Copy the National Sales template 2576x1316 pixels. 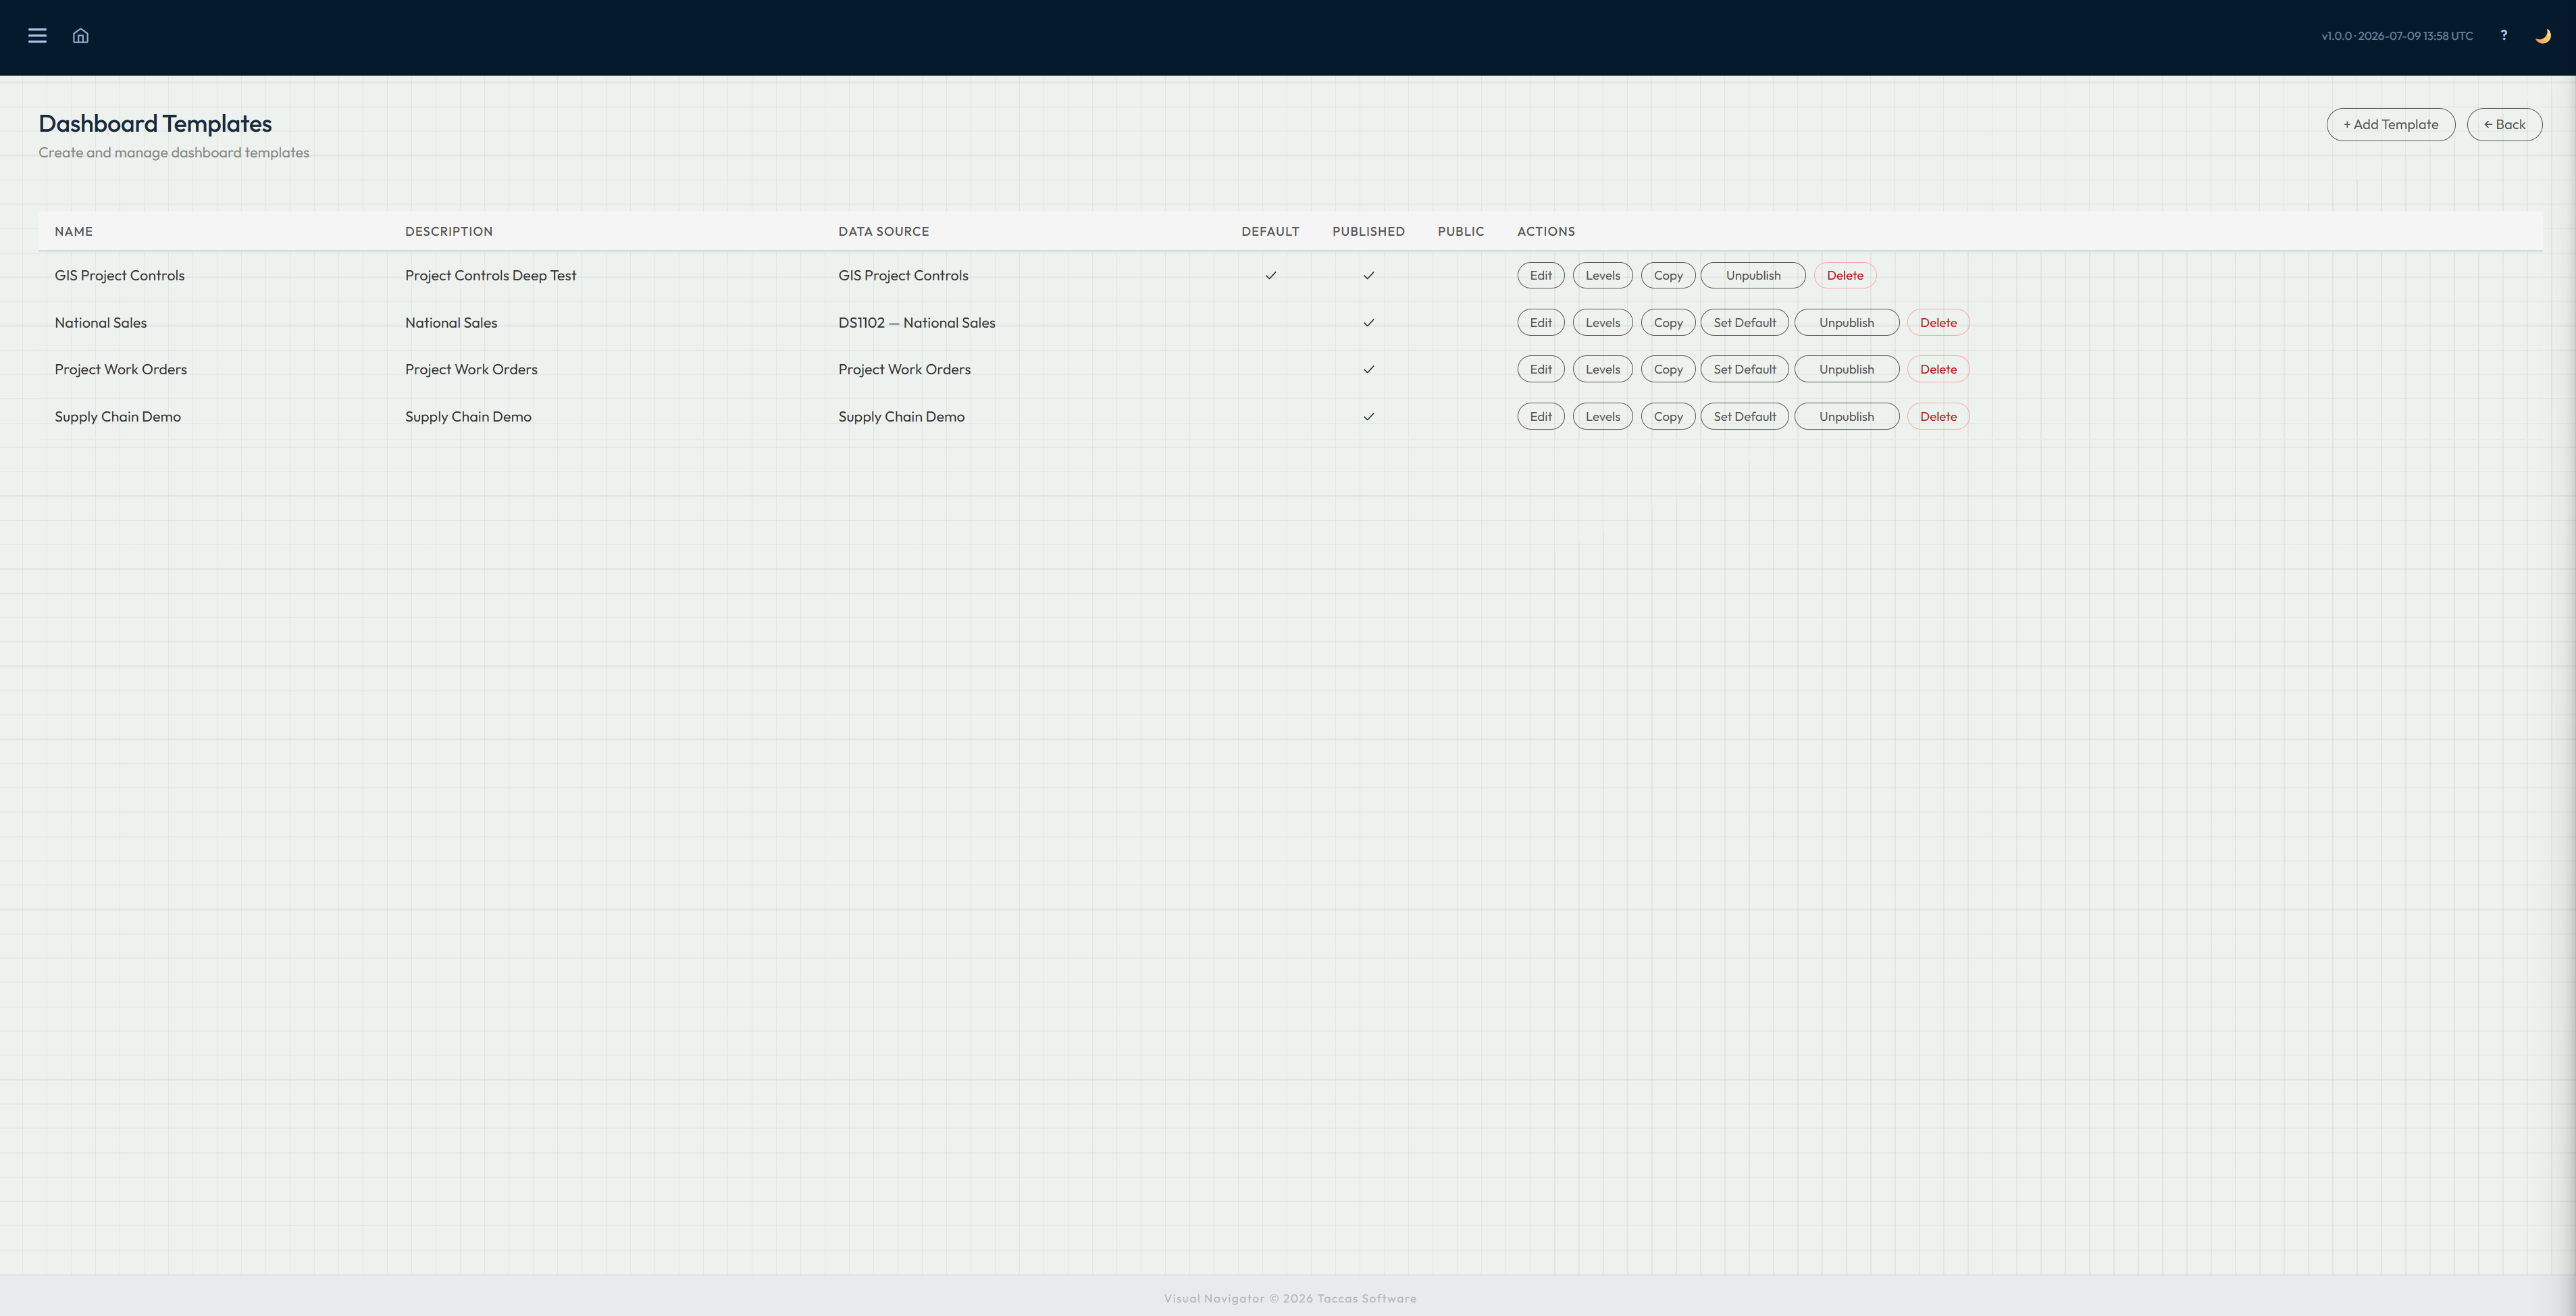coord(1668,323)
